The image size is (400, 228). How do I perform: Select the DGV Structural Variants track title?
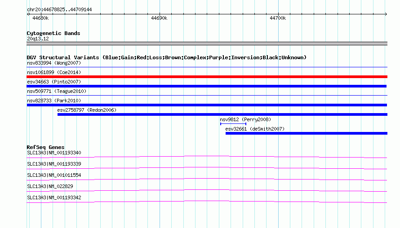166,57
